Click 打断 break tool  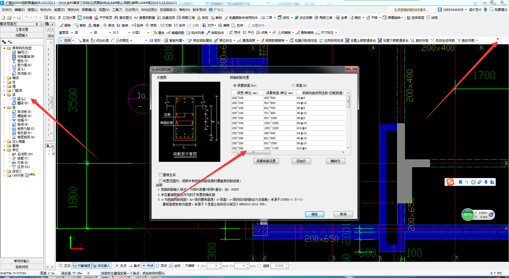[166, 25]
